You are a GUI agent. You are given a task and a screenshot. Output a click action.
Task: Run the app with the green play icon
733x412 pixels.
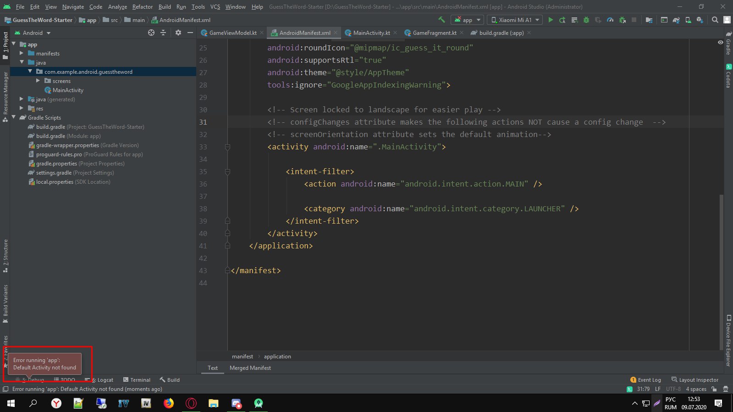pyautogui.click(x=551, y=20)
